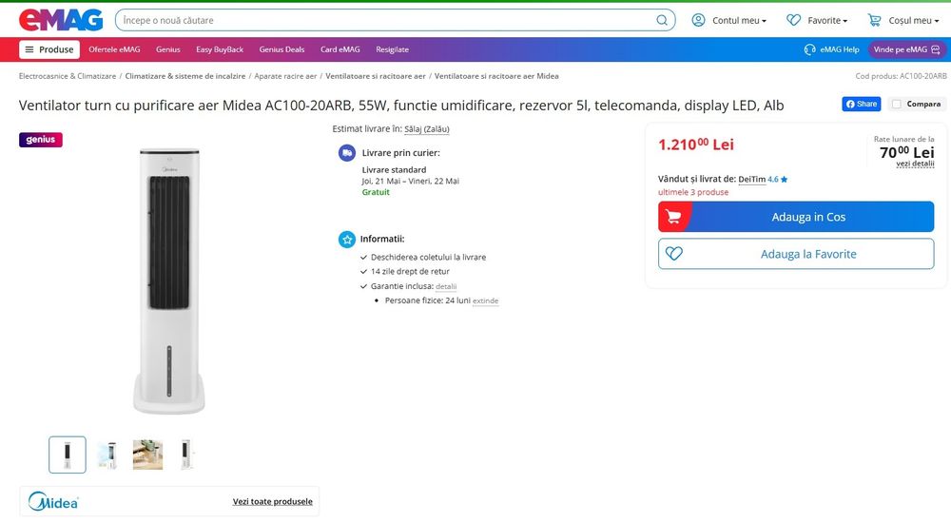The image size is (951, 523).
Task: Click the Midea brand logo
Action: (x=53, y=501)
